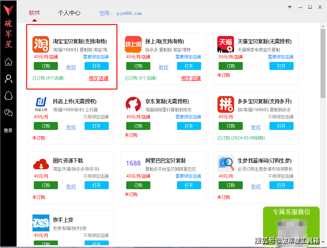Open WeChat contact via sidebar WeChat icon
Screen dimensions: 327x248
click(8, 113)
